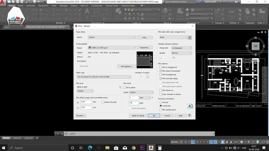The image size is (269, 151).
Task: Click the Preview... button
Action: (80, 116)
